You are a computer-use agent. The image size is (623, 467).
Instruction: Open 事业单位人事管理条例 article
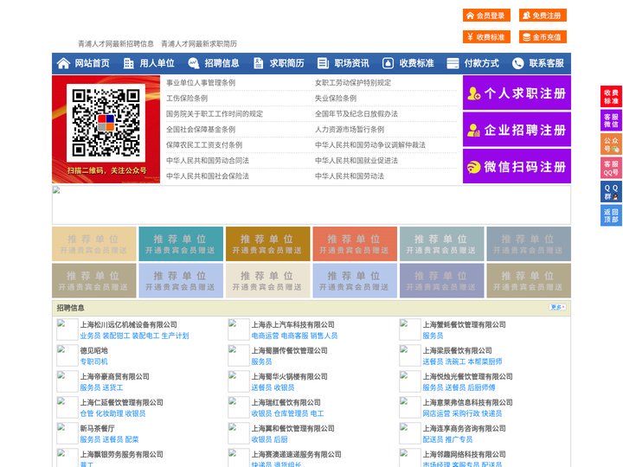tap(201, 83)
